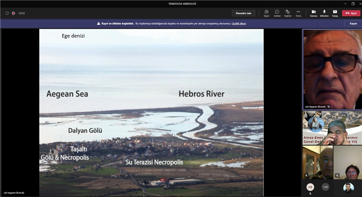Click the Denetim iste button
Screen dimensions: 362x197
(x=243, y=13)
